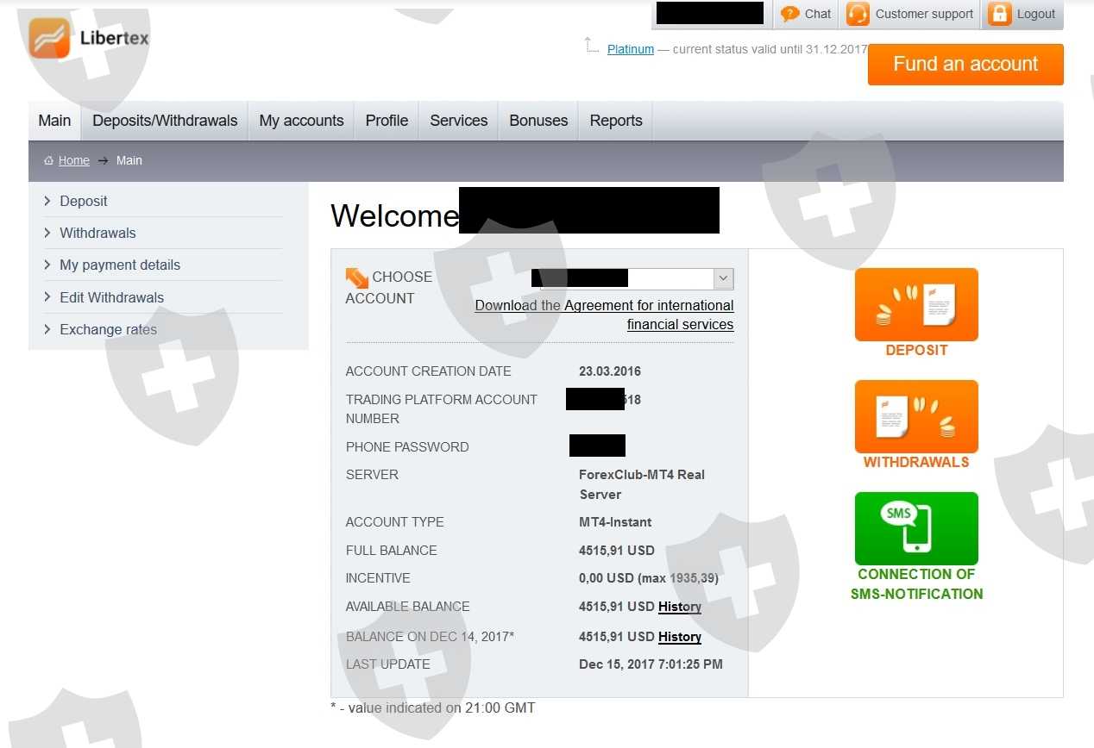Screen dimensions: 1094x748
Task: Open History link beside Balance on Dec 14
Action: (x=680, y=637)
